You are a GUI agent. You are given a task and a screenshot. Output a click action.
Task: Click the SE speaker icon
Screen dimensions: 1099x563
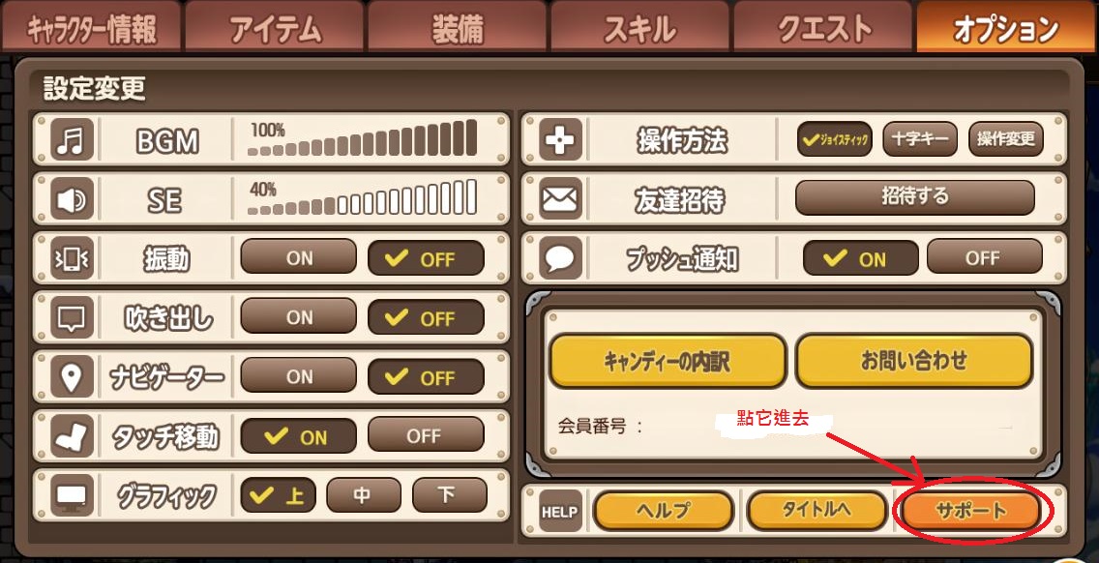point(73,200)
